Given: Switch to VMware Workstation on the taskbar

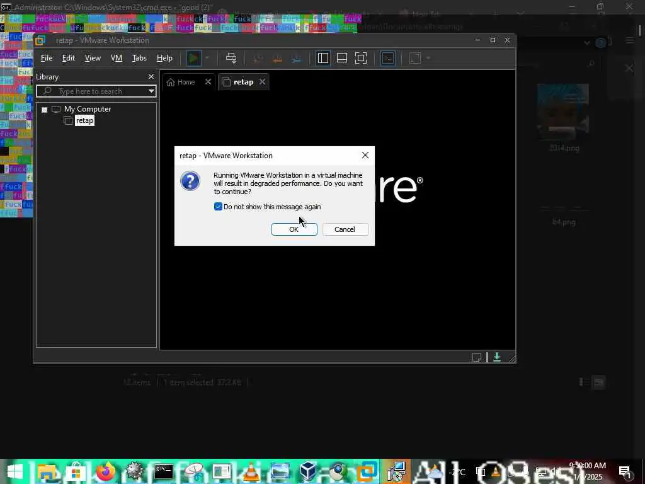Looking at the screenshot, I should tap(367, 471).
